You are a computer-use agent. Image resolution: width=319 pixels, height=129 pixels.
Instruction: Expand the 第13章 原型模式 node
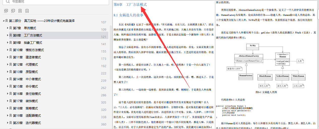click(8, 72)
